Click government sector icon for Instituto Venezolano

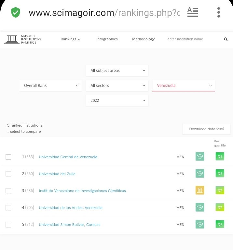pos(200,190)
